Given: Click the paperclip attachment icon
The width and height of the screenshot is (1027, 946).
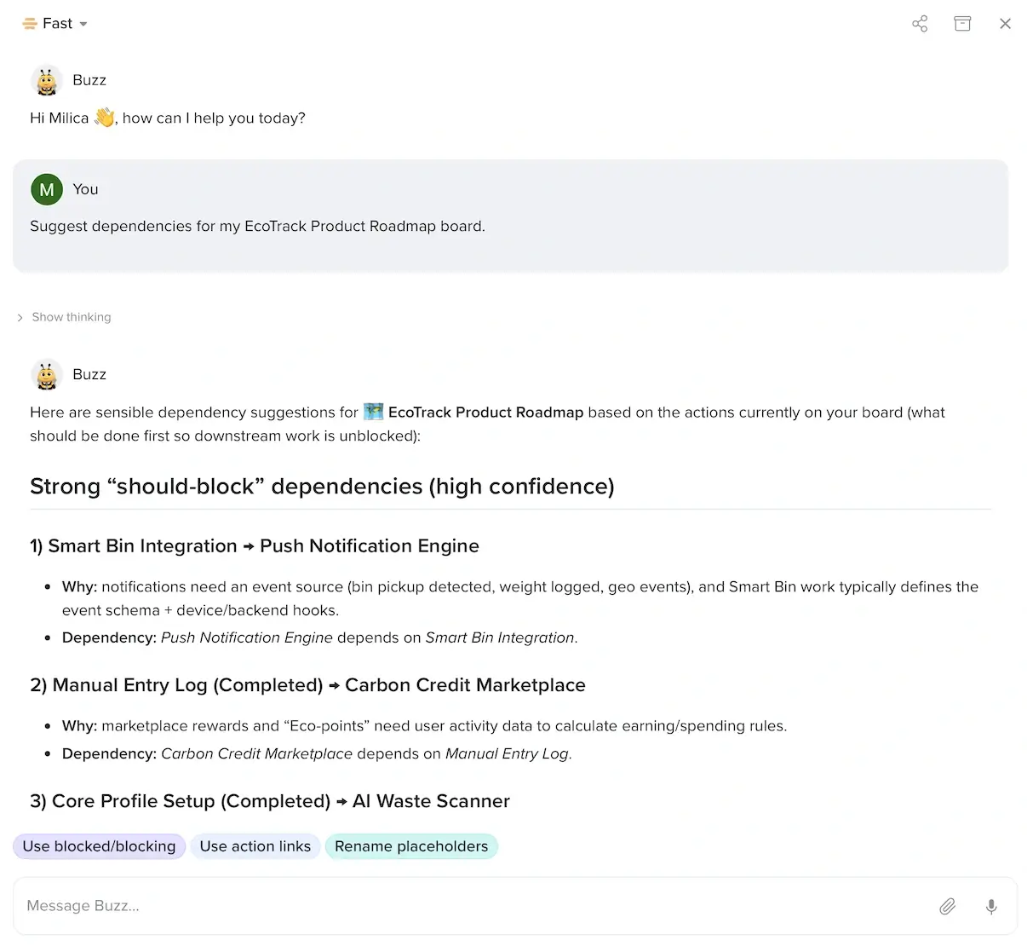Looking at the screenshot, I should pyautogui.click(x=947, y=906).
